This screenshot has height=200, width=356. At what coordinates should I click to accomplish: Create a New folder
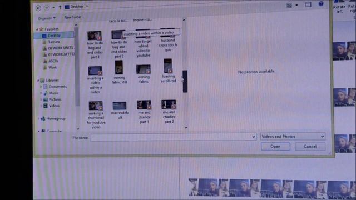(73, 17)
